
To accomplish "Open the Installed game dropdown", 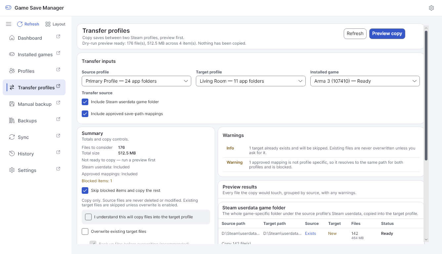I will [365, 81].
